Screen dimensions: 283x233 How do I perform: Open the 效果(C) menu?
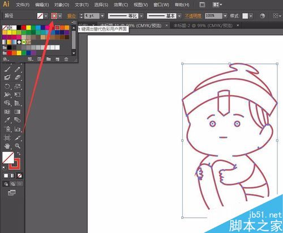point(121,5)
